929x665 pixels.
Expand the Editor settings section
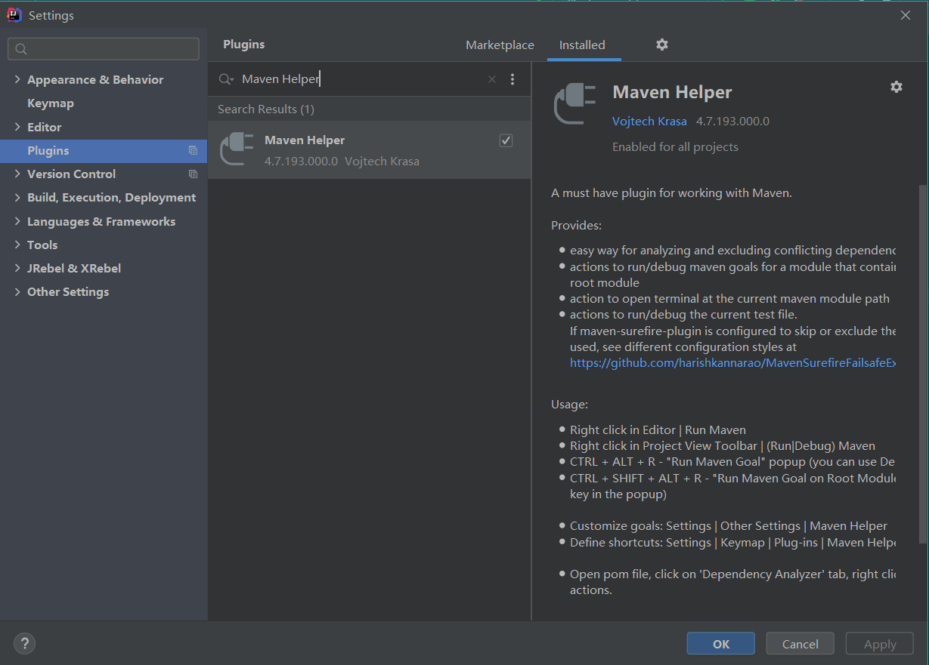tap(17, 127)
